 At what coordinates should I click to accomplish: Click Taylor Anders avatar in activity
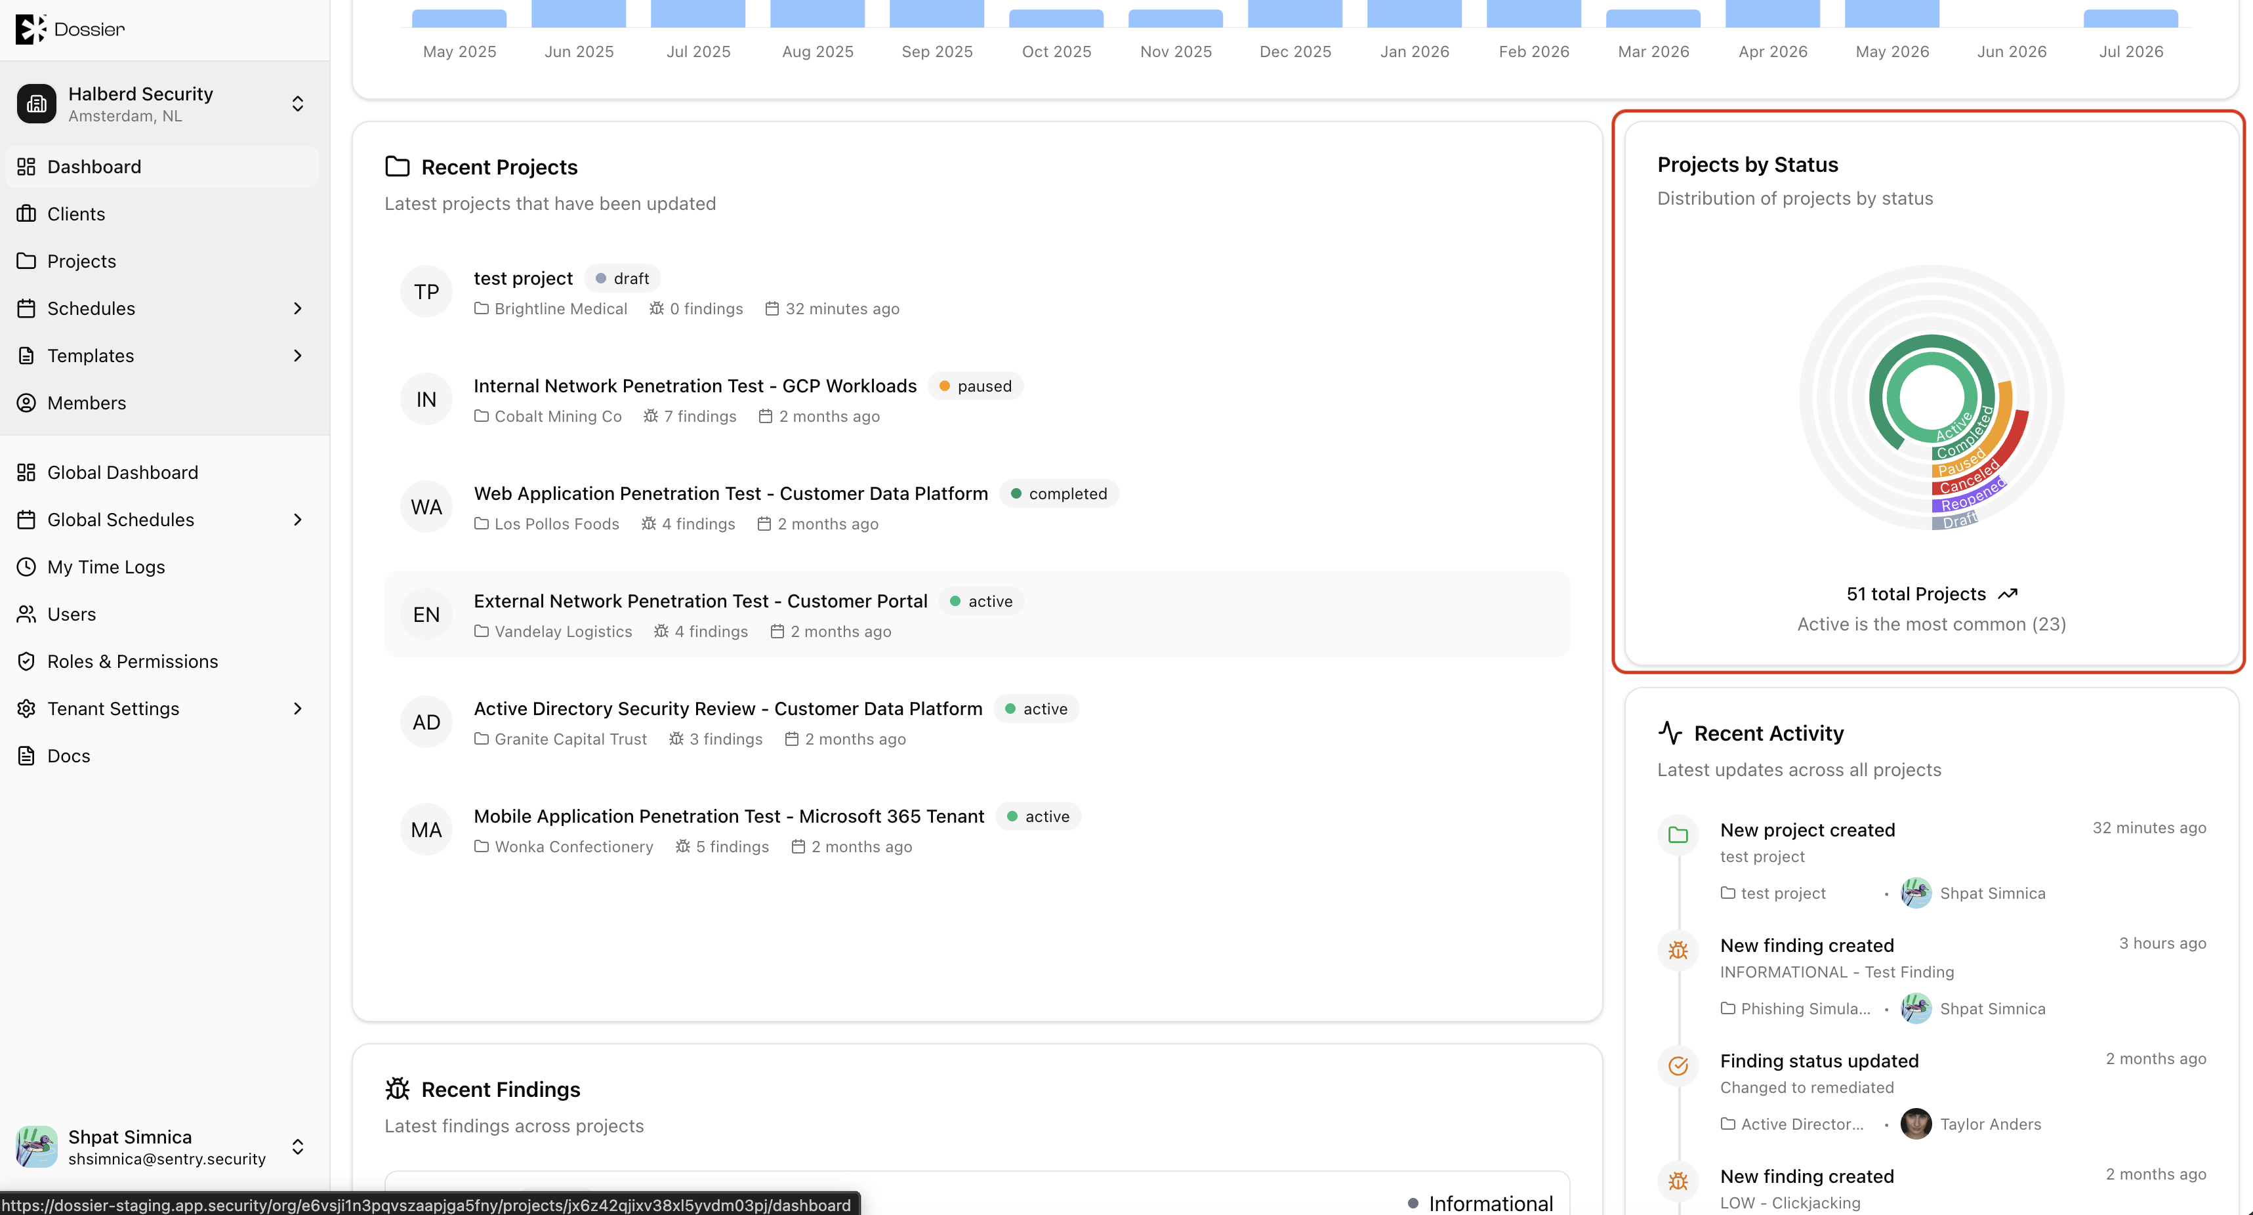coord(1915,1124)
